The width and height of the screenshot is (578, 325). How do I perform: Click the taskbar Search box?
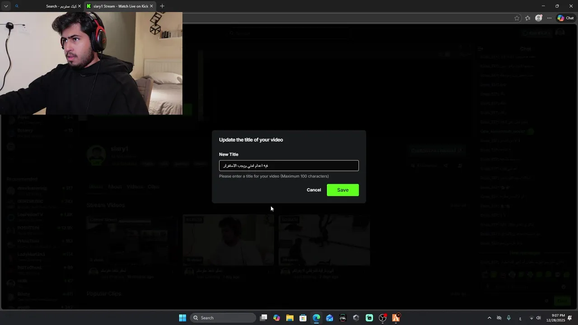[223, 318]
